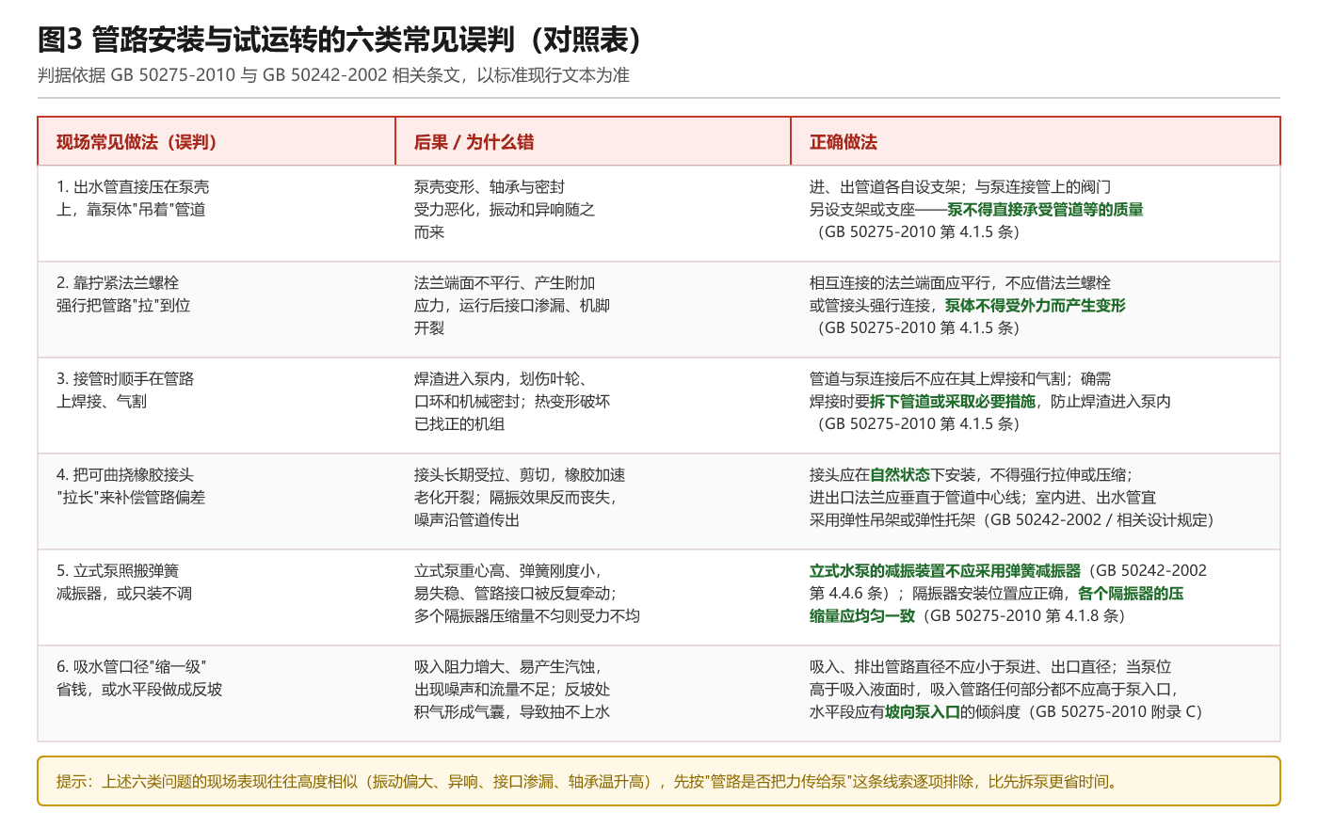This screenshot has height=828, width=1318.
Task: Click cell '焊渣进入泵内，划伤叶轮'
Action: (x=593, y=406)
